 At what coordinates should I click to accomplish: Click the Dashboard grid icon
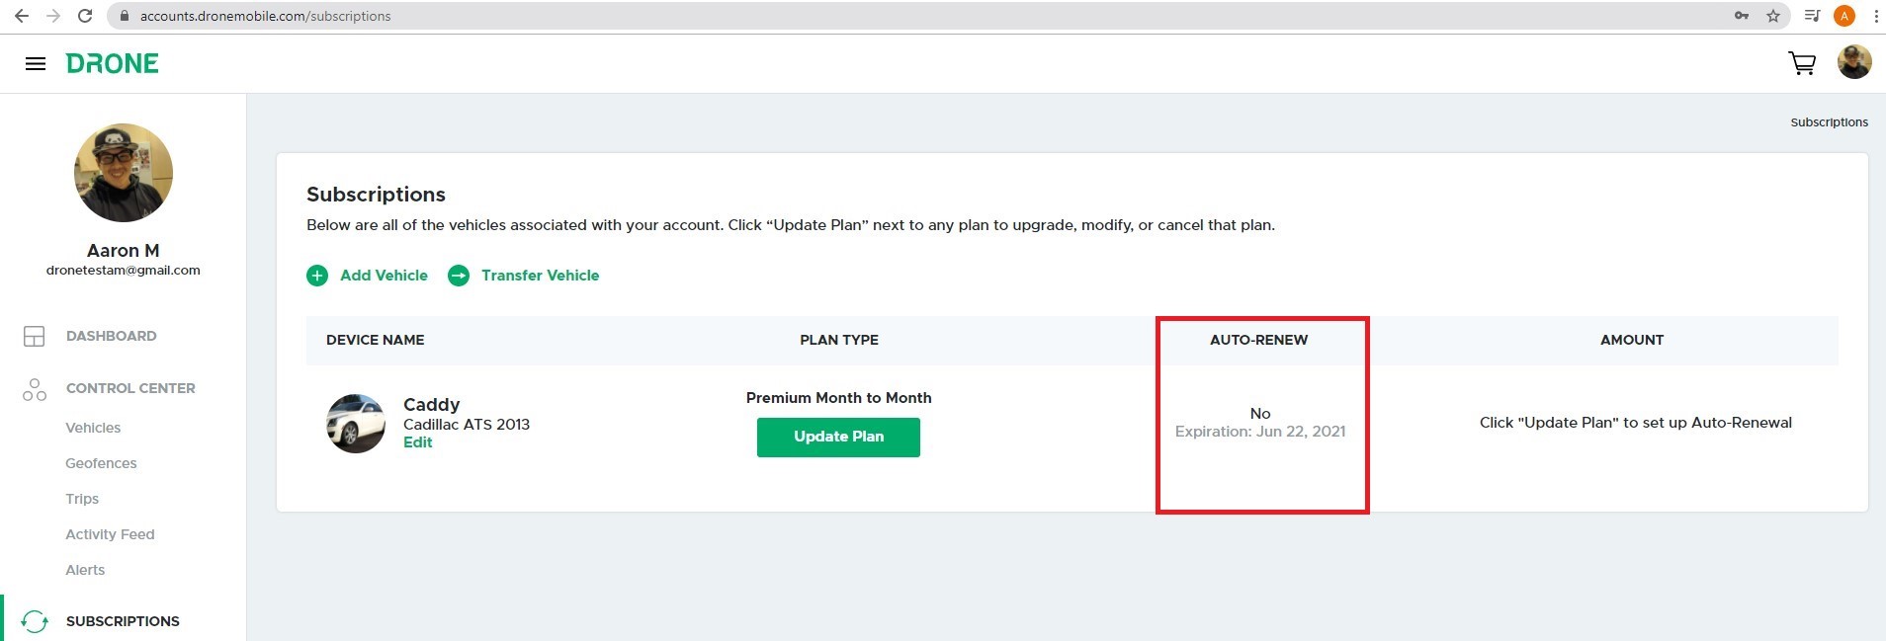point(35,337)
